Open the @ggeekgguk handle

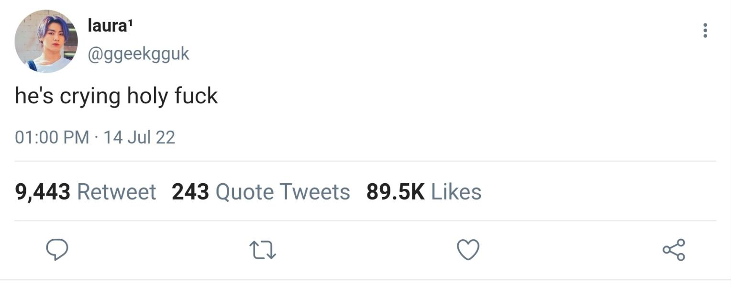click(138, 54)
